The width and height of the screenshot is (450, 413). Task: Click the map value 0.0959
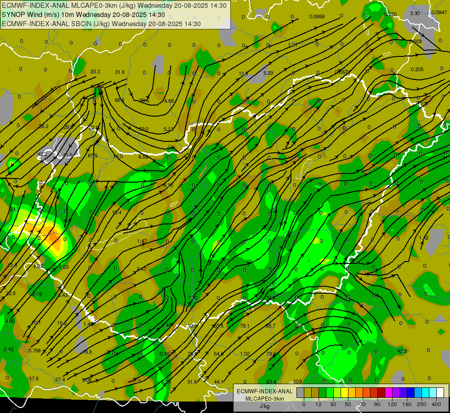tap(317, 17)
